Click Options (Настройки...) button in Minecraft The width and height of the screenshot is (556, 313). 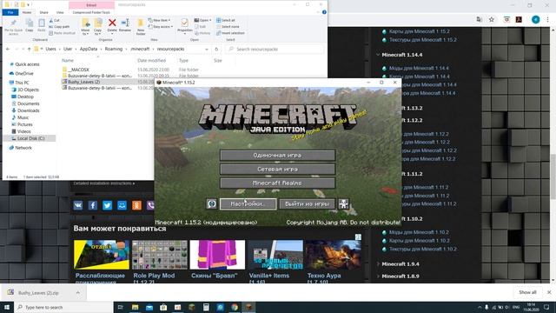click(x=248, y=203)
